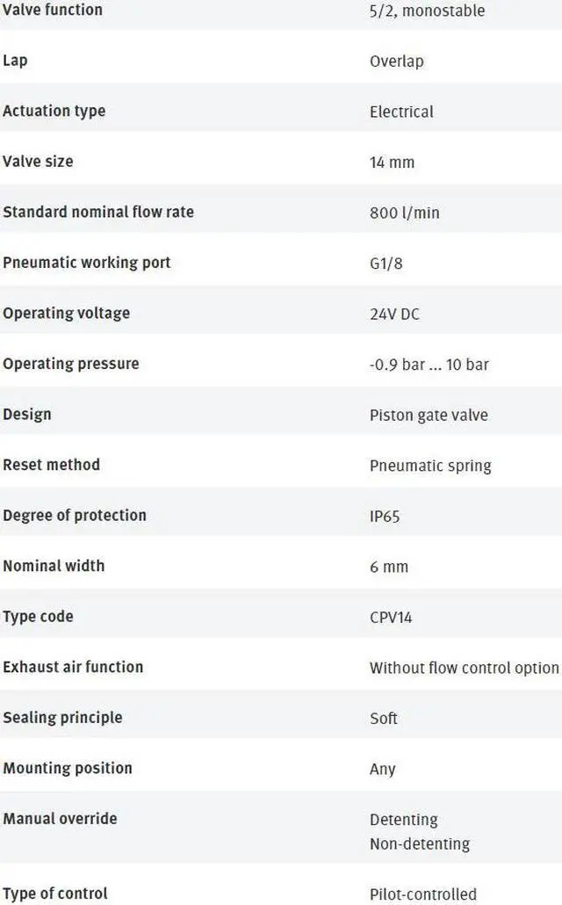
Task: Select the "14 mm" valve size value
Action: pos(392,163)
